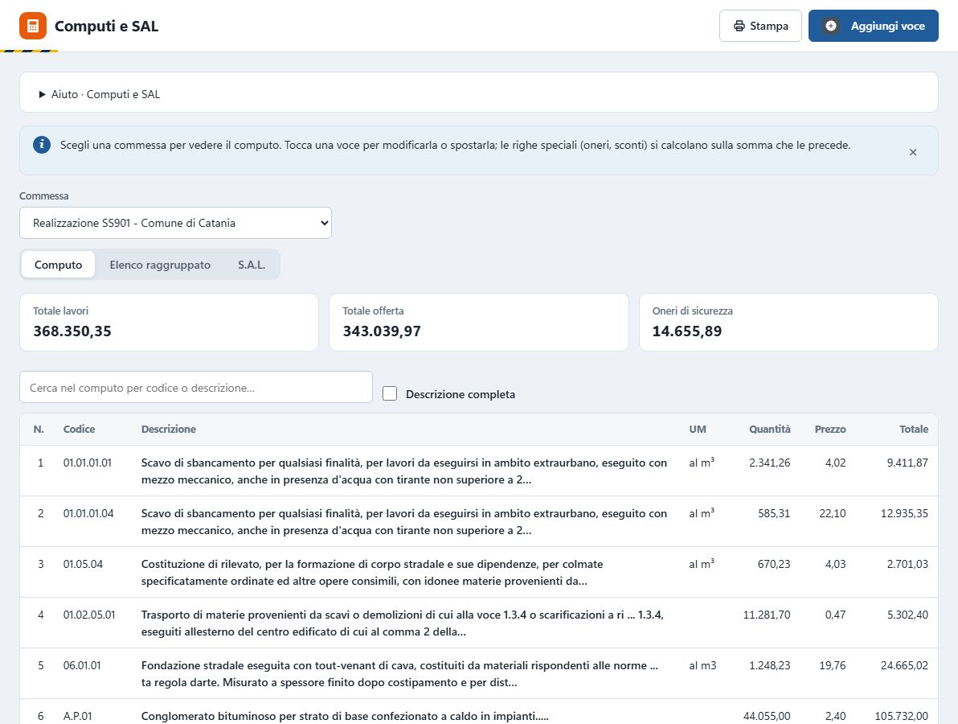Click the Oneri di sicurezza value 14.655,89

click(686, 331)
